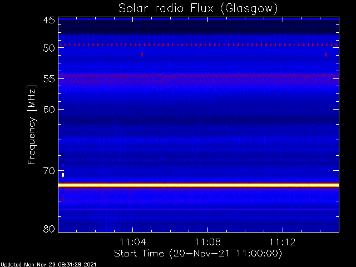Screen dimensions: 356x267
Task: Click the yellow-white spot near 70 MHz at plot start
Action: pos(63,175)
